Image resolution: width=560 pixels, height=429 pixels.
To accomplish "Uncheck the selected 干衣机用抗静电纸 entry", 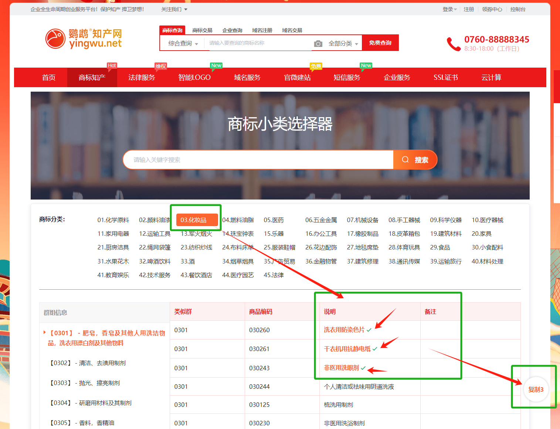I will pyautogui.click(x=347, y=349).
